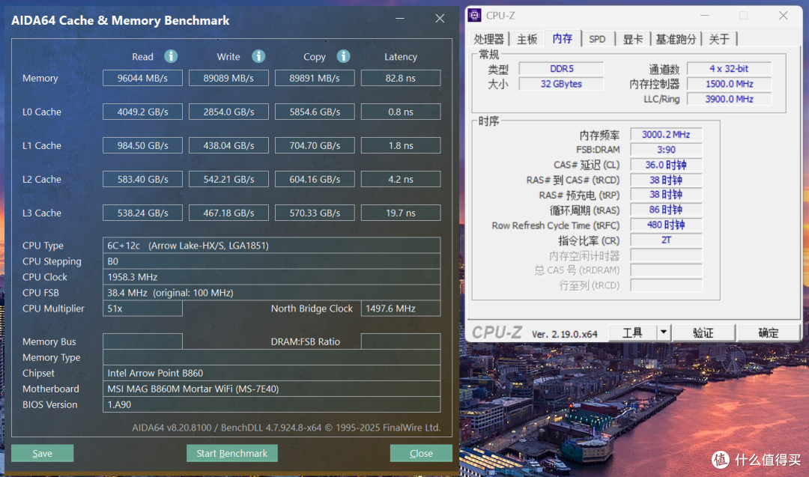
Task: Click the 通道数 value 4 x 32-bit
Action: tap(729, 69)
